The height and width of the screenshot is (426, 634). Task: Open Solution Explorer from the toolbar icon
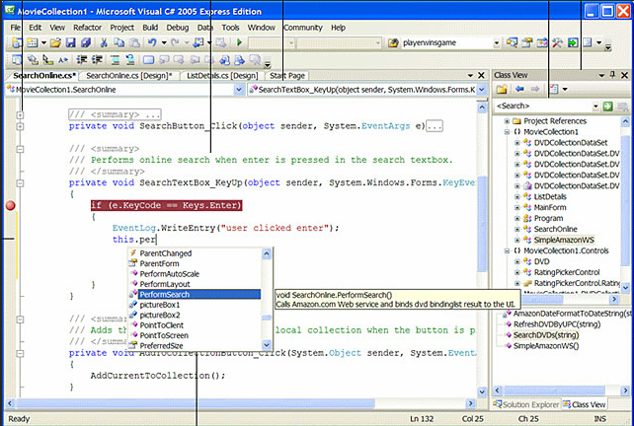point(512,42)
